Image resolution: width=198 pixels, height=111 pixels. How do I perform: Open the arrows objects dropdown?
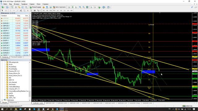click(x=40, y=10)
